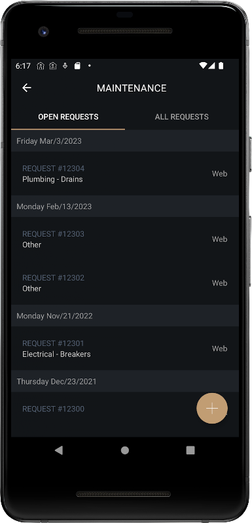Open Request #12303 entry
Image resolution: width=252 pixels, height=523 pixels.
125,239
